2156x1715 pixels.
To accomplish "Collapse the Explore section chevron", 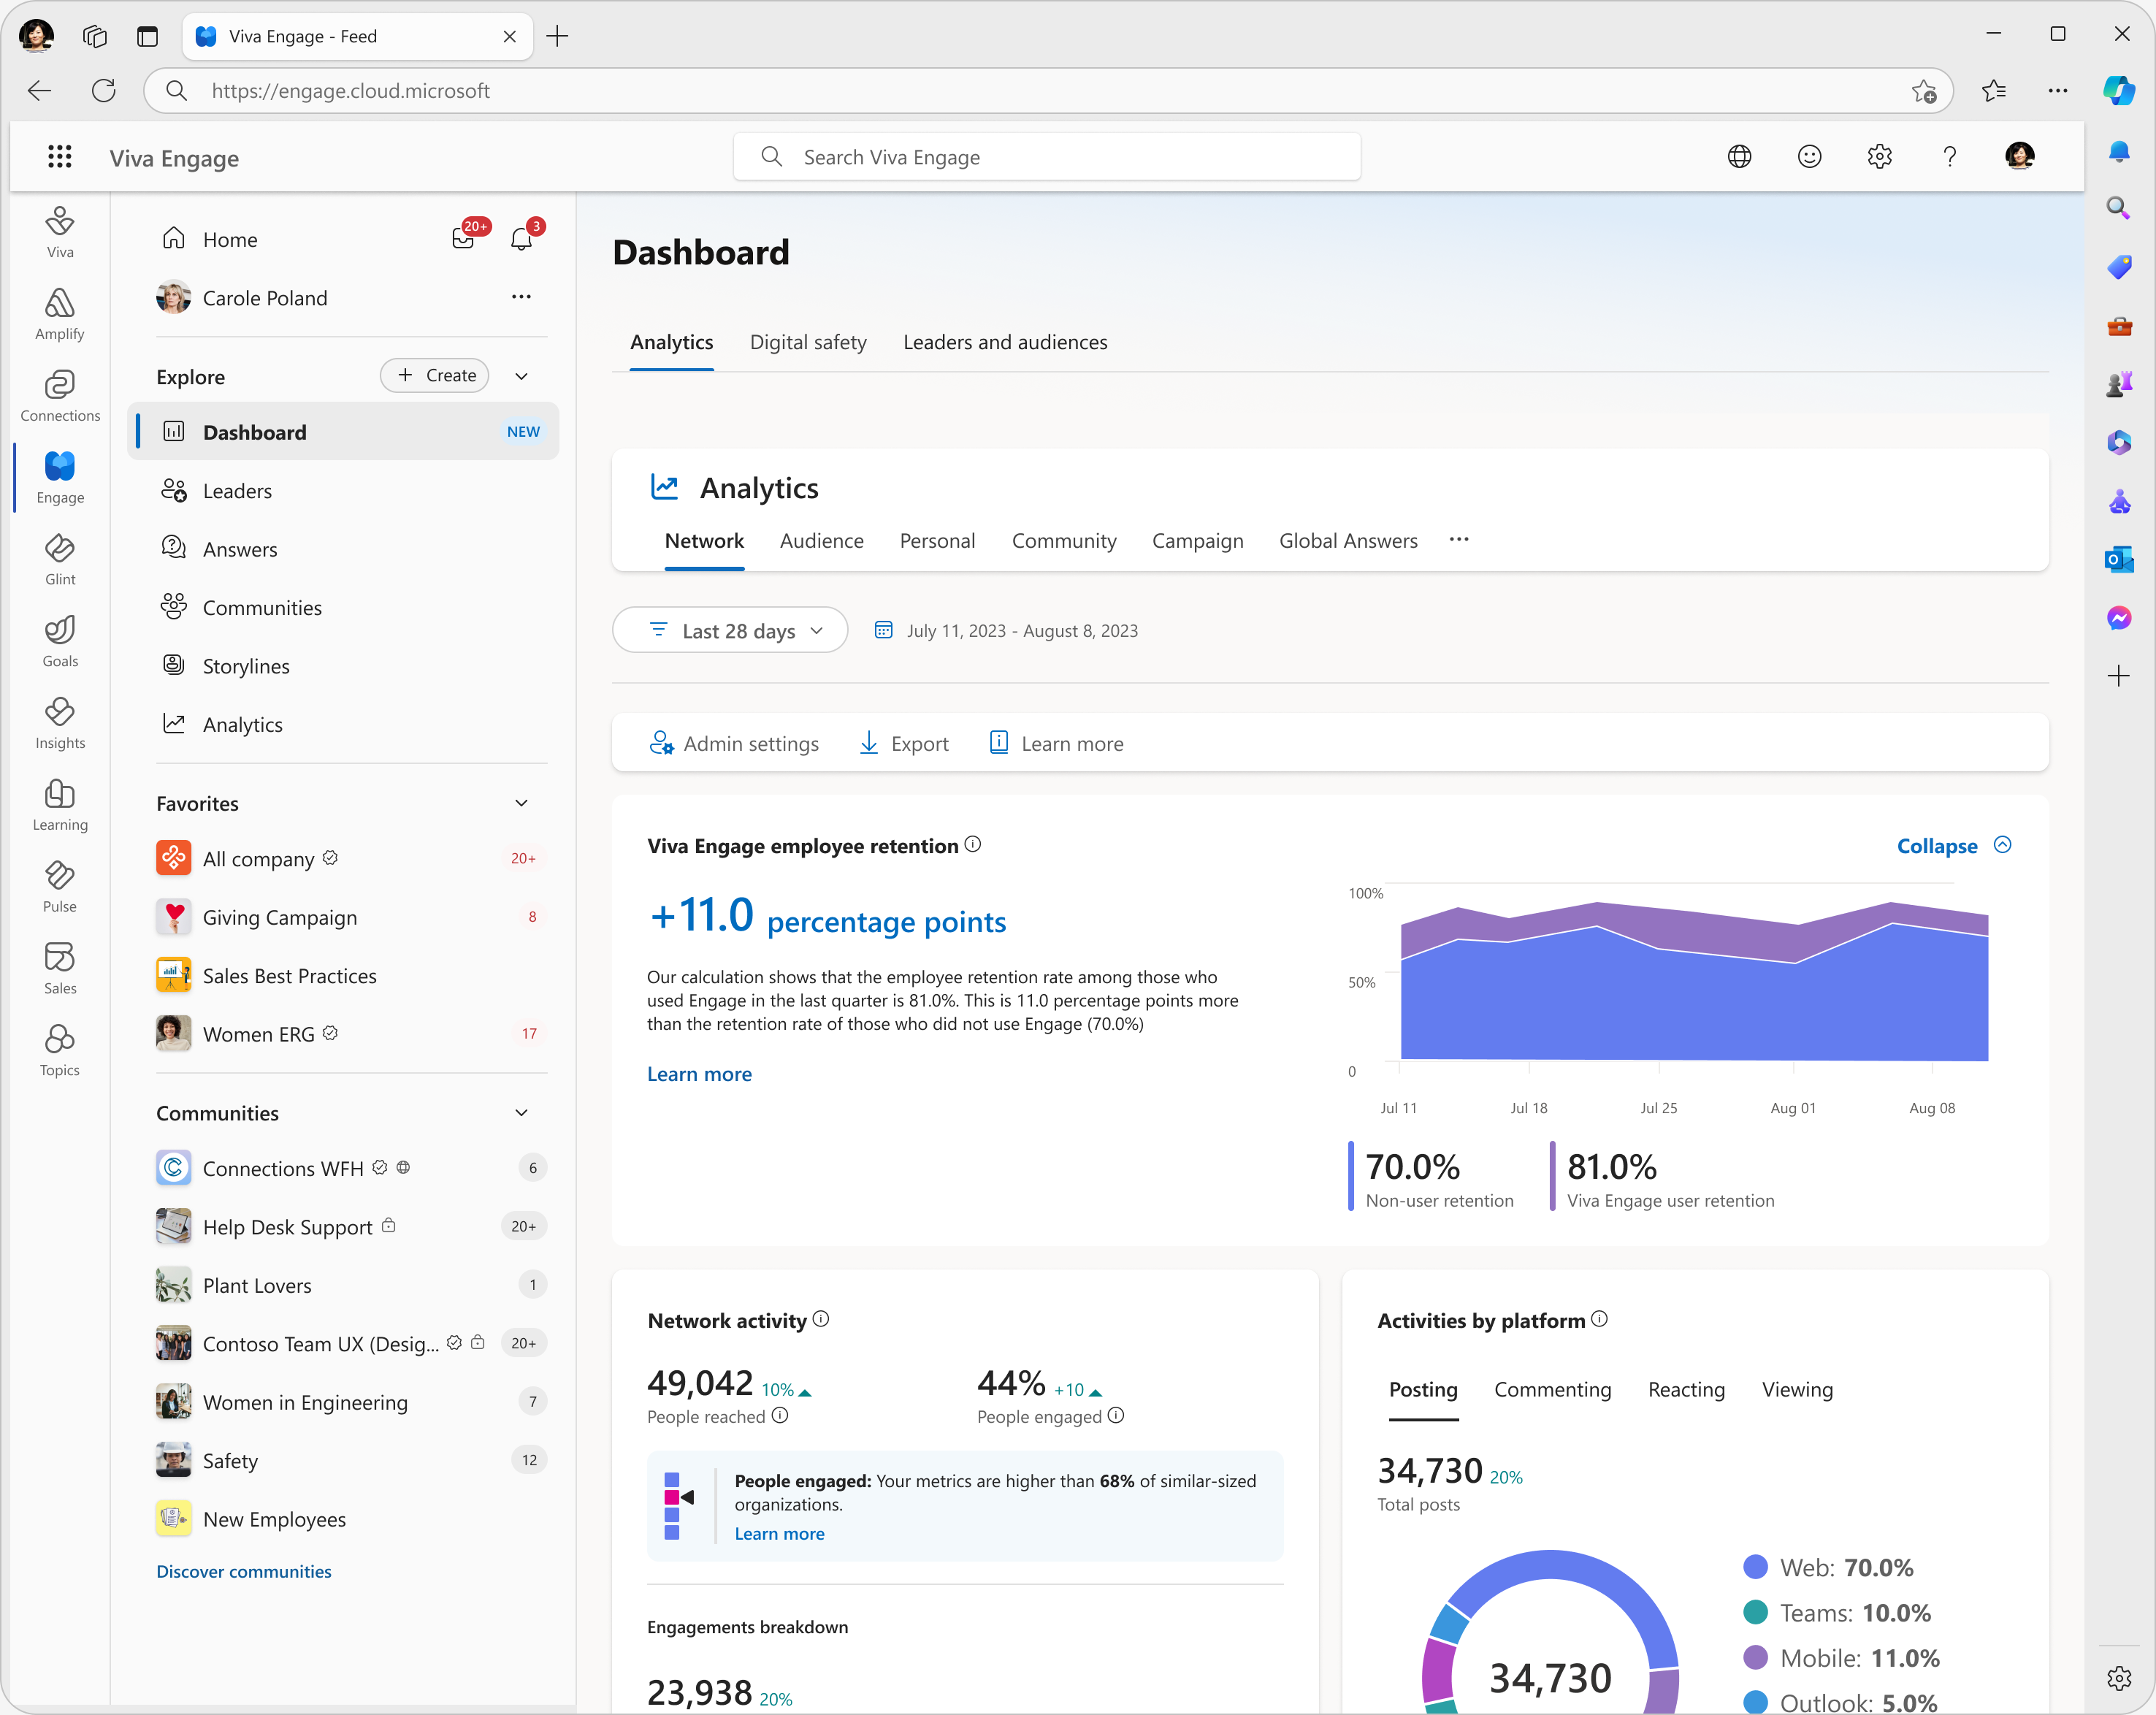I will coord(521,376).
